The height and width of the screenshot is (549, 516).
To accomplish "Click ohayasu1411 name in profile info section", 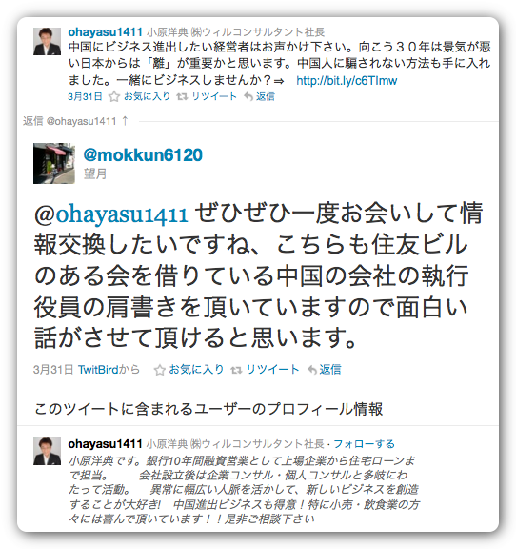I will click(106, 444).
